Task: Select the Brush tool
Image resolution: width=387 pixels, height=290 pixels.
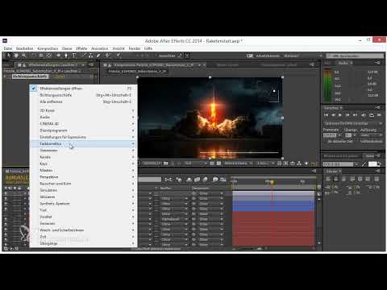Action: (x=83, y=56)
